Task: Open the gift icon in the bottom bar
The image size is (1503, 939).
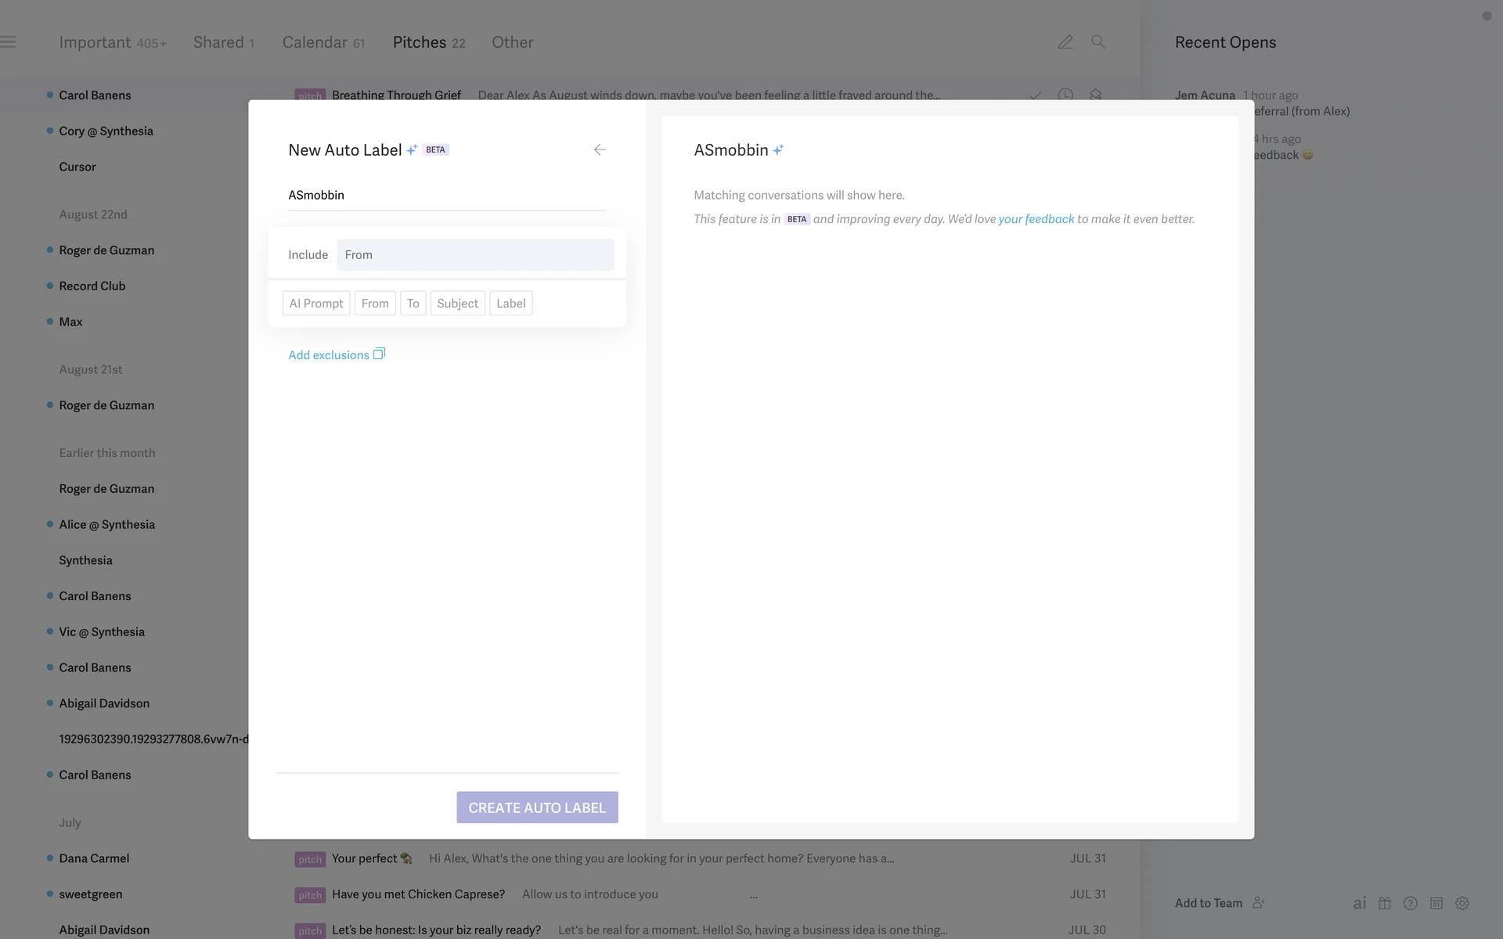Action: point(1385,903)
